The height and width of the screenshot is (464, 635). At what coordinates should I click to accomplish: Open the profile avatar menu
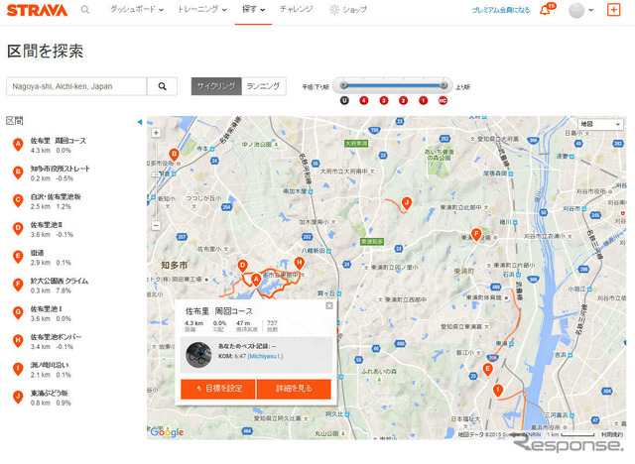[580, 10]
